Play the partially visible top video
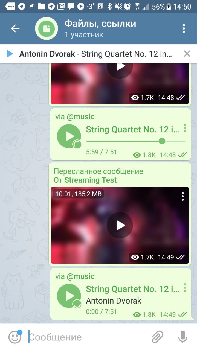This screenshot has width=197, height=350. click(x=120, y=67)
